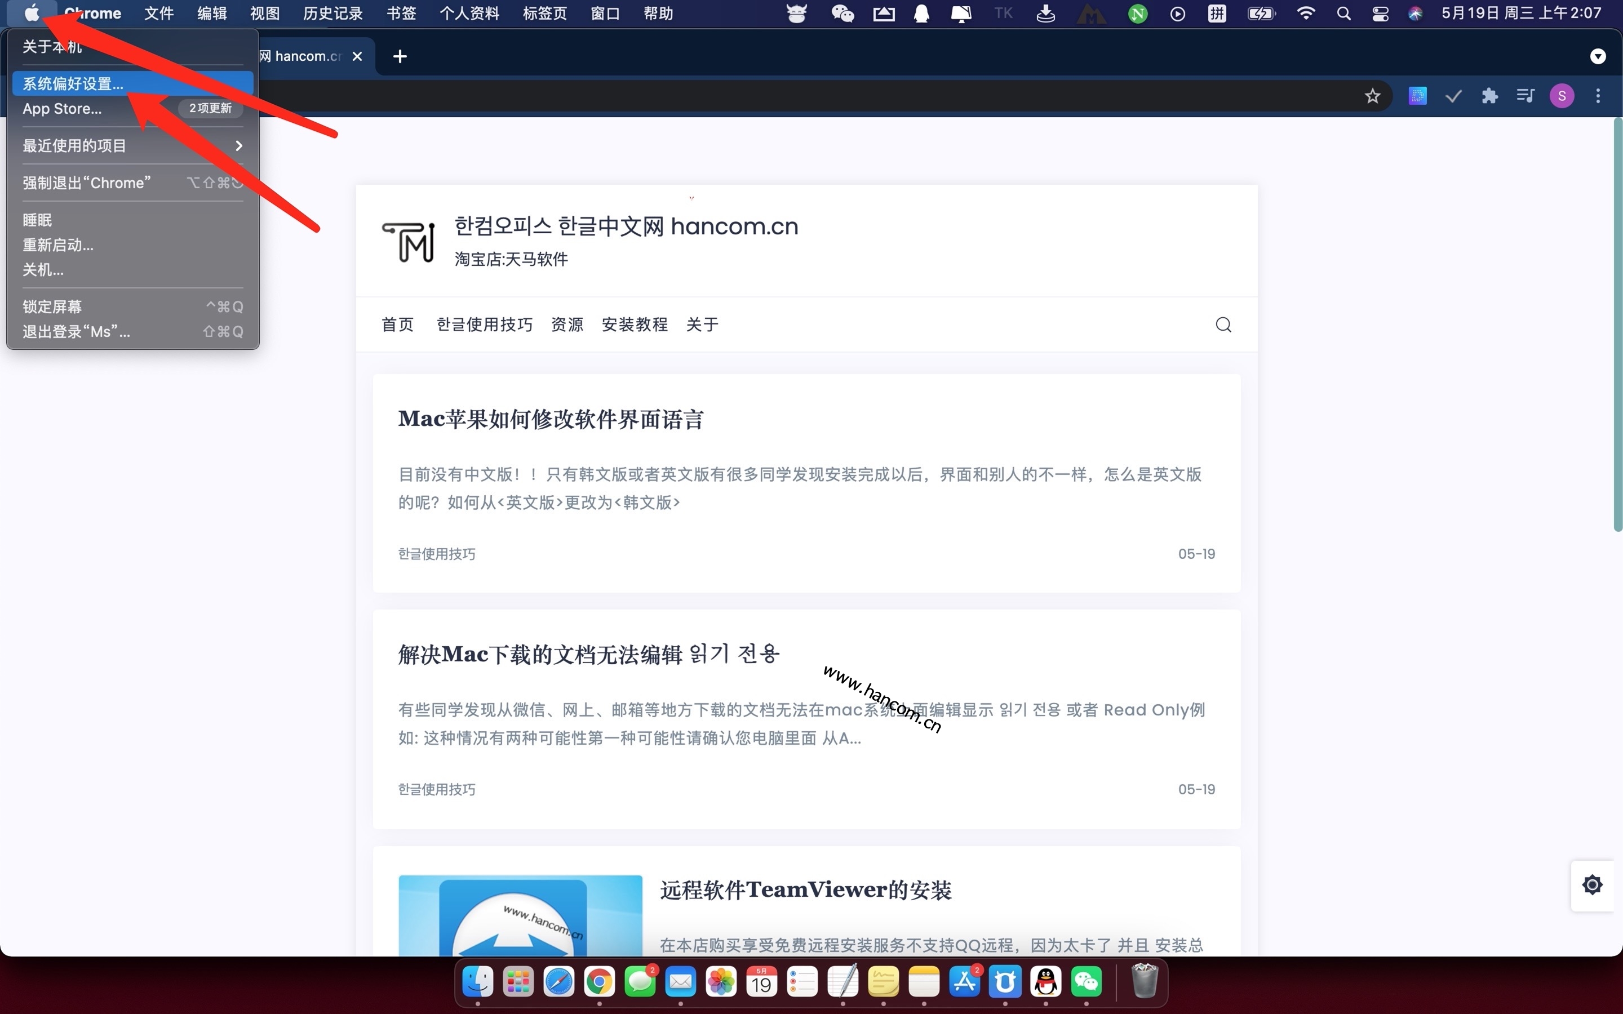
Task: Click the download tray menu bar icon
Action: click(x=1045, y=14)
